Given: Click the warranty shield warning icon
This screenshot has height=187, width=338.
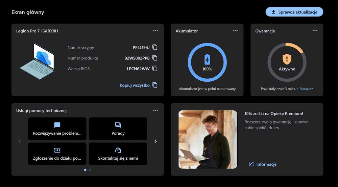Looking at the screenshot, I should 287,59.
